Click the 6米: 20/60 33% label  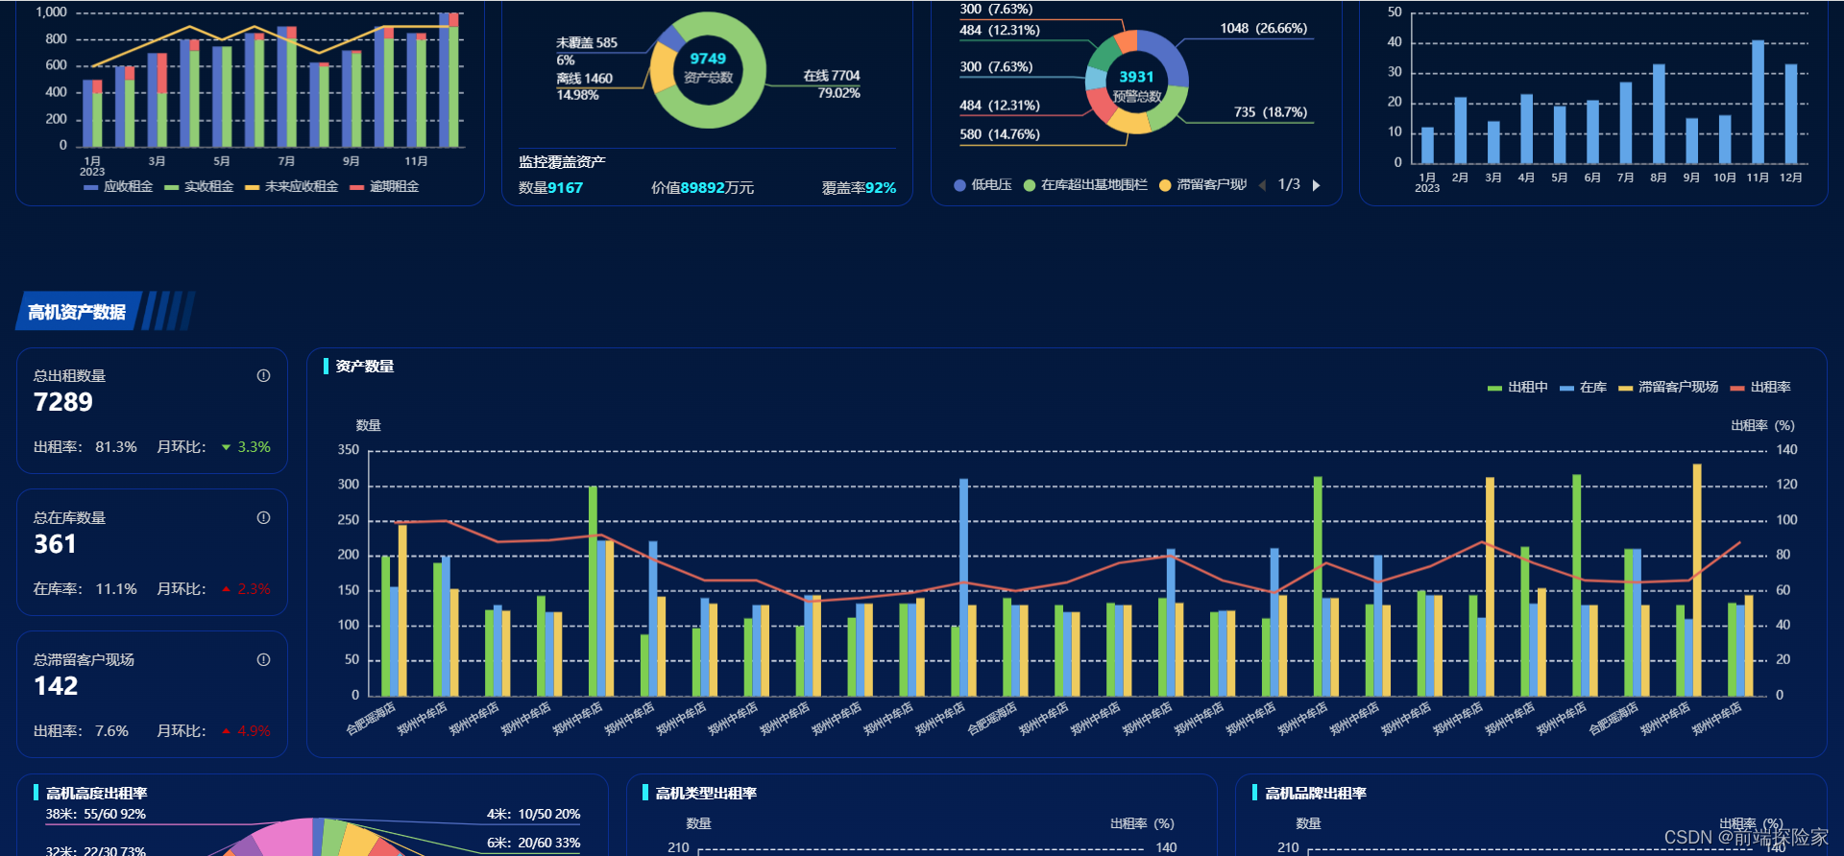pos(533,844)
